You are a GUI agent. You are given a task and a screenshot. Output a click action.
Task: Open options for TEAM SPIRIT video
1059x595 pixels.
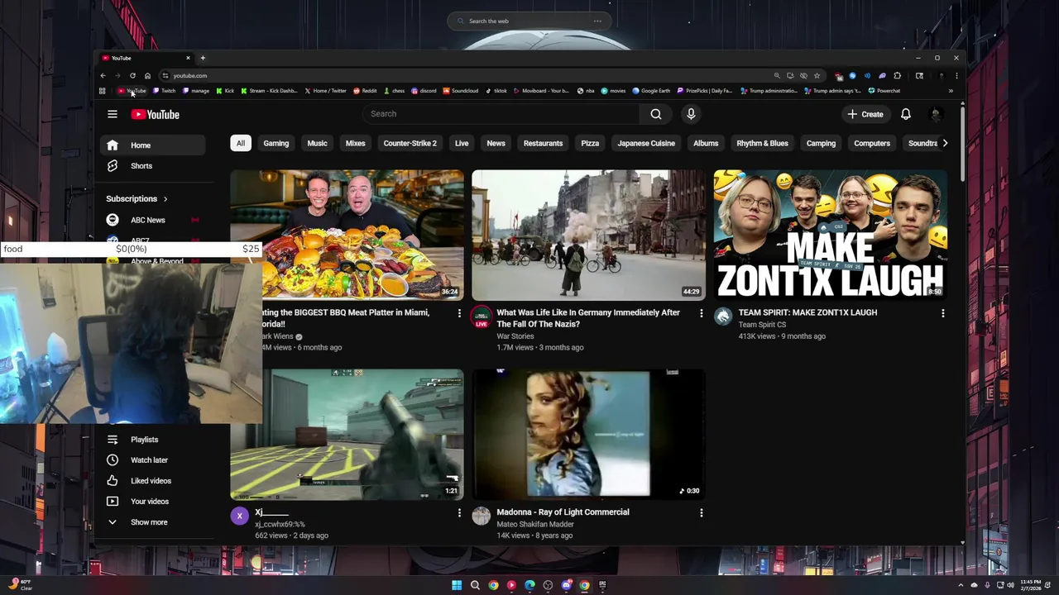[942, 313]
